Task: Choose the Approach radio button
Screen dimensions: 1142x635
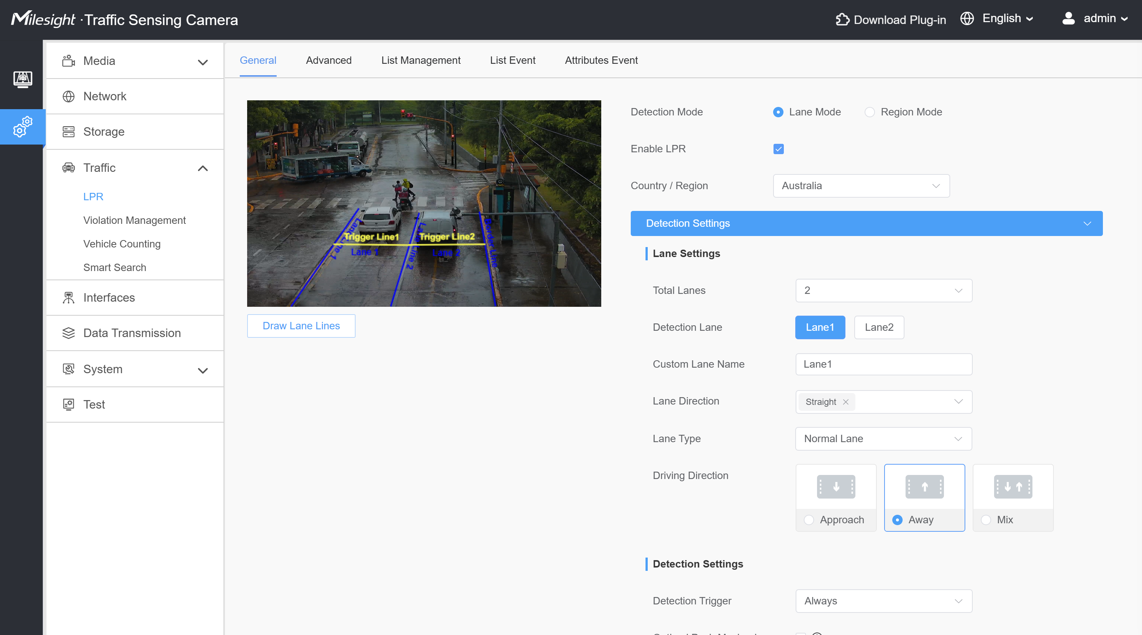Action: (x=809, y=520)
